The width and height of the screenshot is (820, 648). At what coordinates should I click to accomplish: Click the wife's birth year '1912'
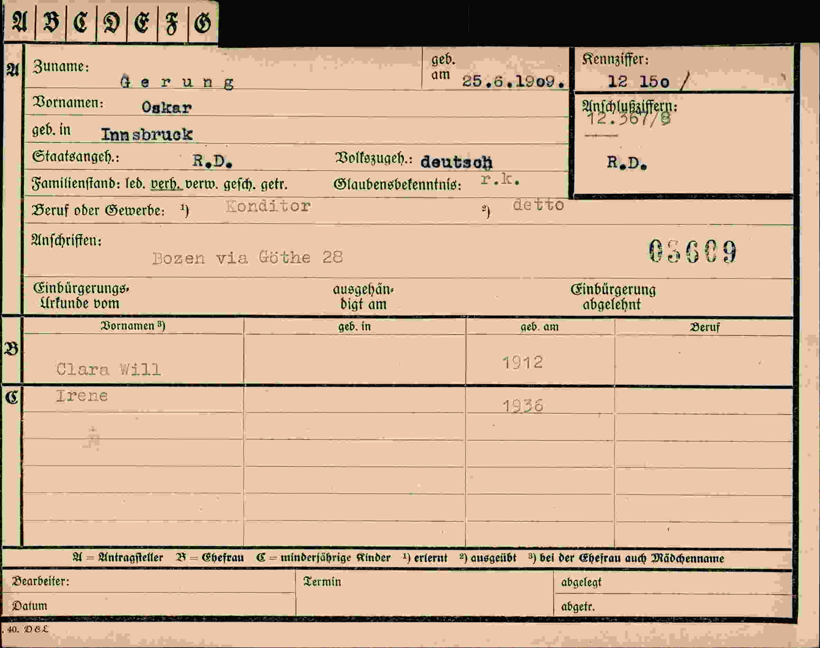point(523,363)
